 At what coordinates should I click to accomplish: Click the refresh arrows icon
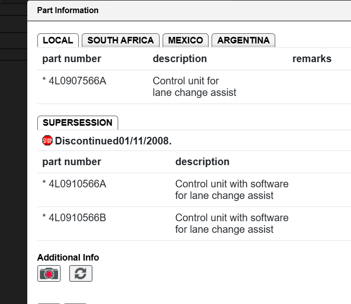point(81,274)
